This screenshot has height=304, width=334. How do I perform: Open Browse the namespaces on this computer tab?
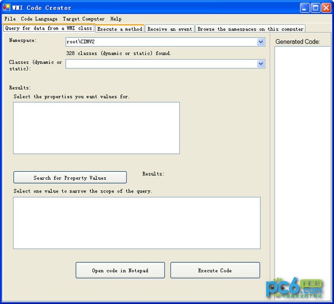point(250,29)
